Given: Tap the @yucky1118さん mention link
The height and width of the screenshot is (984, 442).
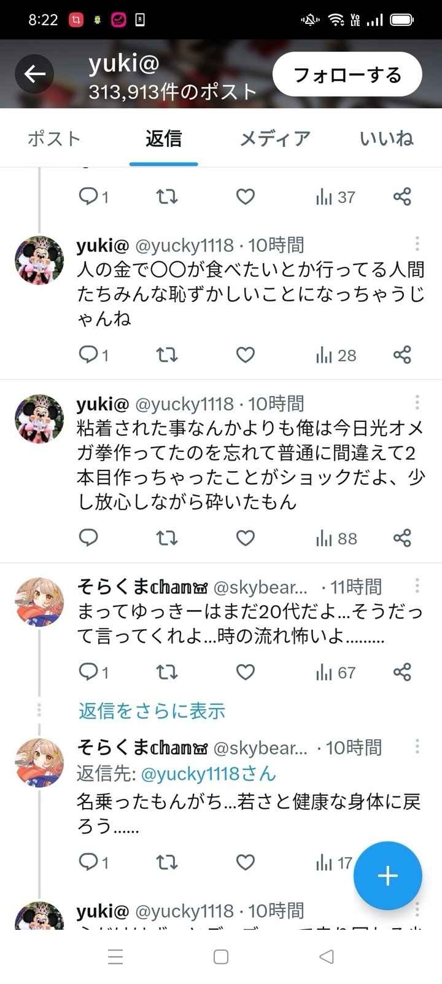Looking at the screenshot, I should [x=209, y=774].
